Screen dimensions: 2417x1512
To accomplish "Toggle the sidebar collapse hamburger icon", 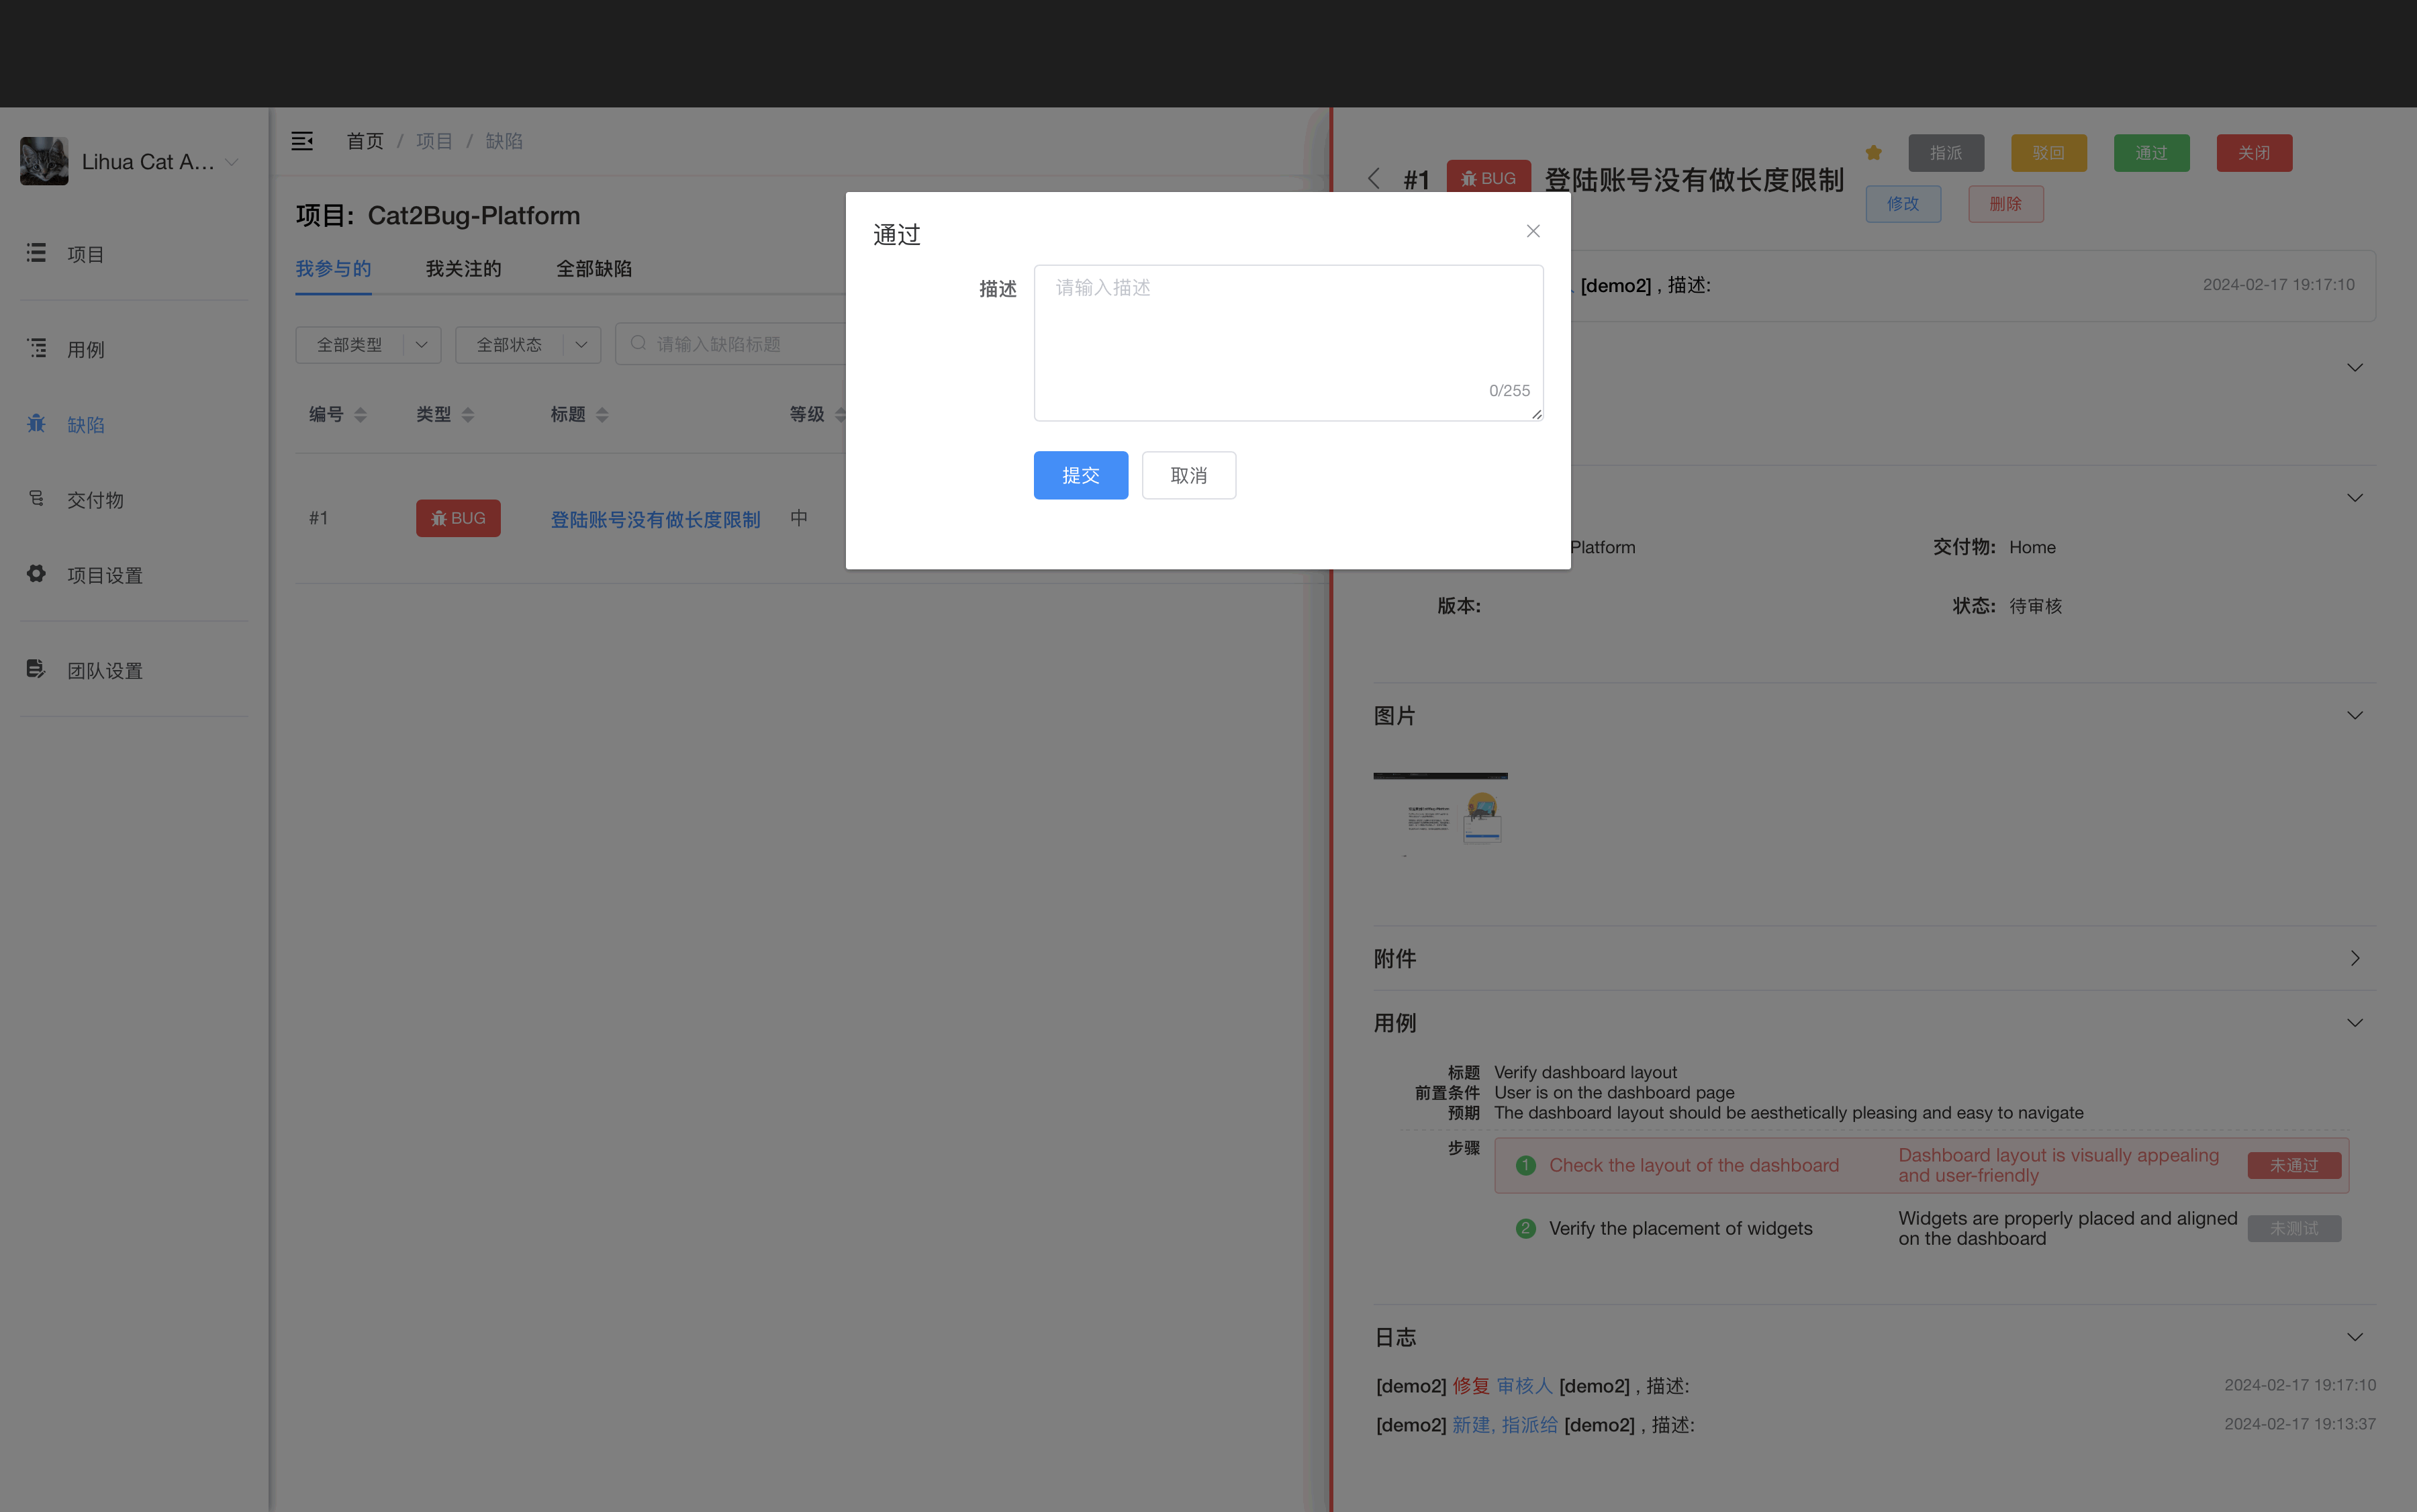I will tap(302, 141).
